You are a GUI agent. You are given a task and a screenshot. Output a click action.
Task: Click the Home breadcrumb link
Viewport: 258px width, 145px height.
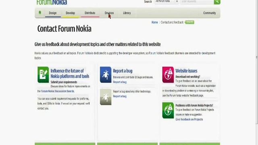(x=155, y=23)
